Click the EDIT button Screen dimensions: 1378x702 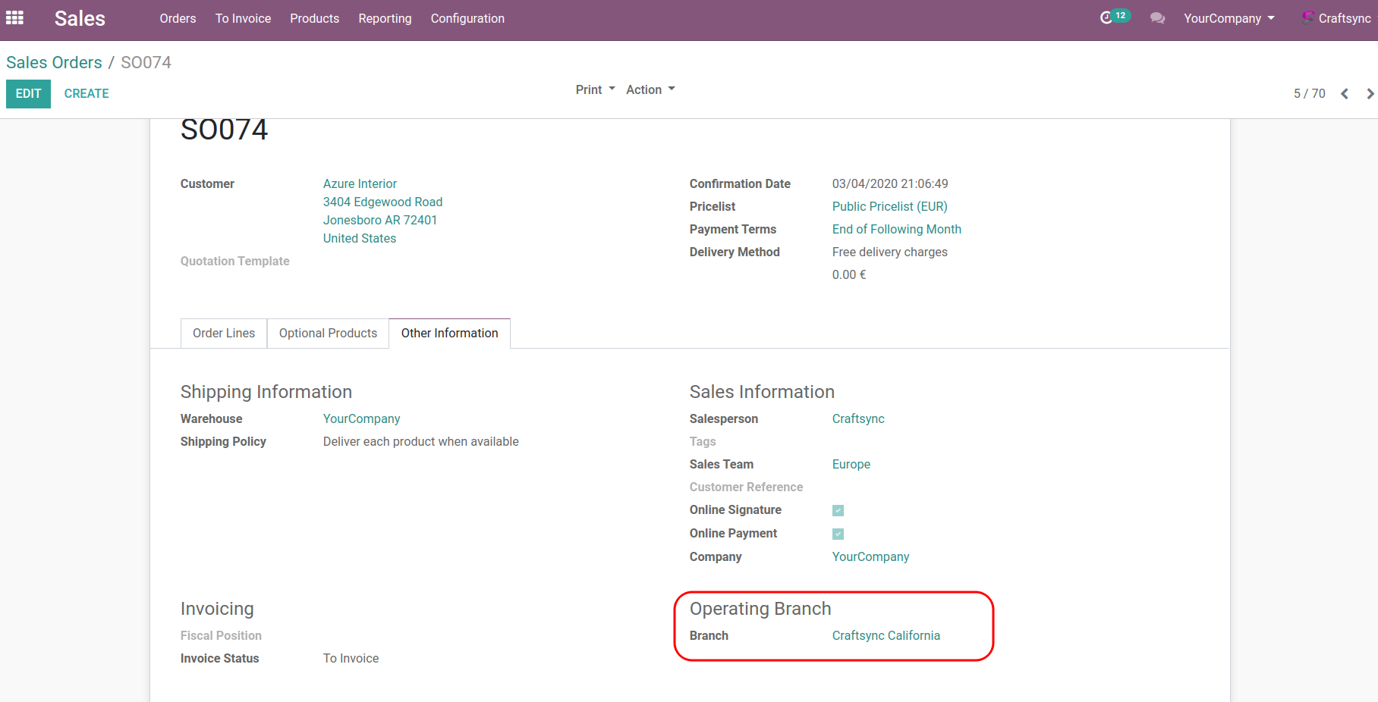28,93
